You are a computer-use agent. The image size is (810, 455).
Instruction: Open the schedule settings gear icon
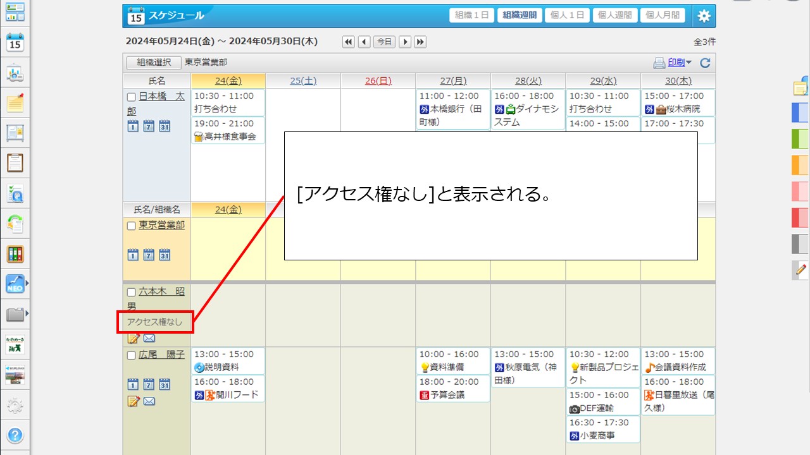pyautogui.click(x=704, y=16)
